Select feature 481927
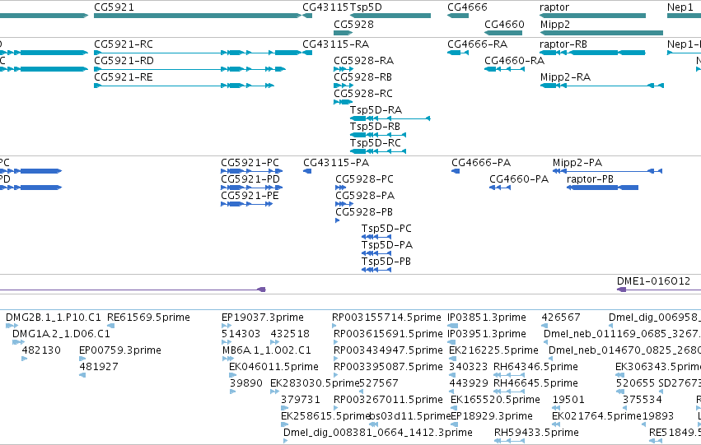Viewport: 701px width, 445px height. pos(99,367)
